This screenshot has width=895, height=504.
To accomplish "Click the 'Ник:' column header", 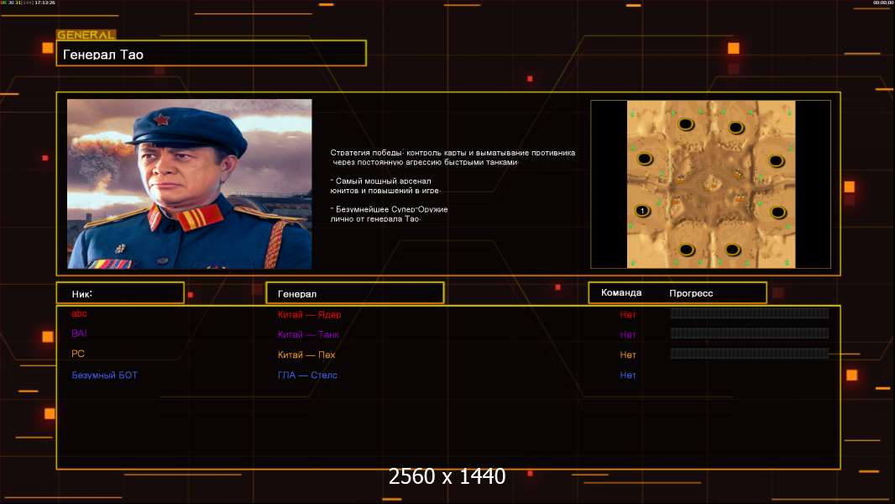I will click(119, 293).
